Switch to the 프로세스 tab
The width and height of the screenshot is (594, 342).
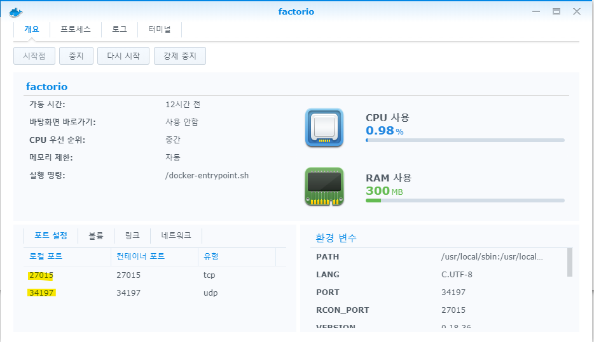(x=76, y=29)
